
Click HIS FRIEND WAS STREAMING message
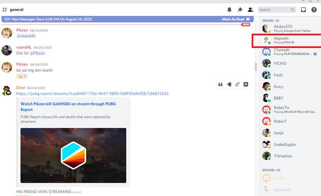coord(44,192)
